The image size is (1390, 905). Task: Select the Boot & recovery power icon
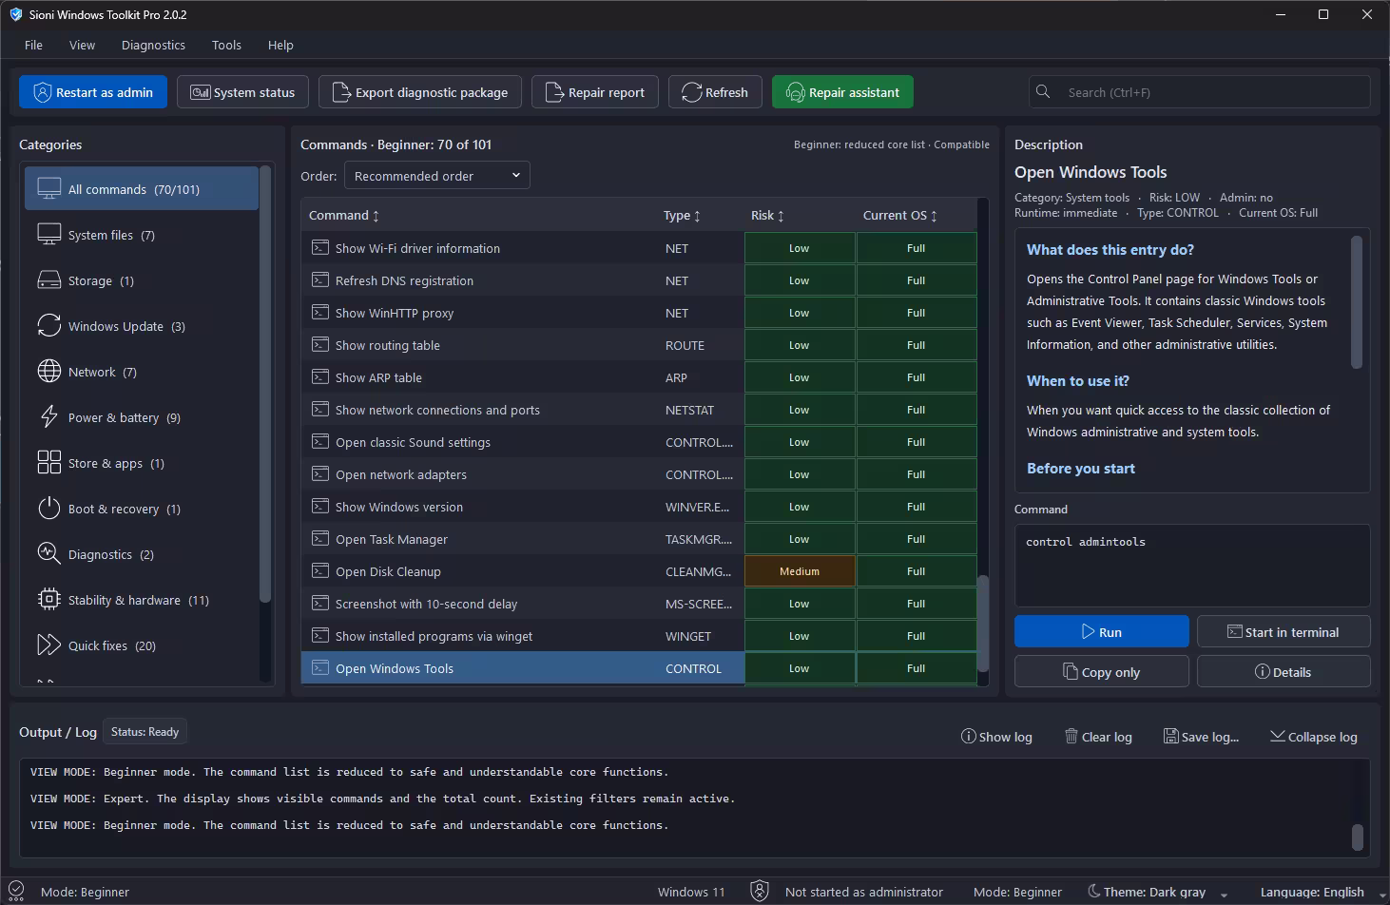[x=49, y=509]
